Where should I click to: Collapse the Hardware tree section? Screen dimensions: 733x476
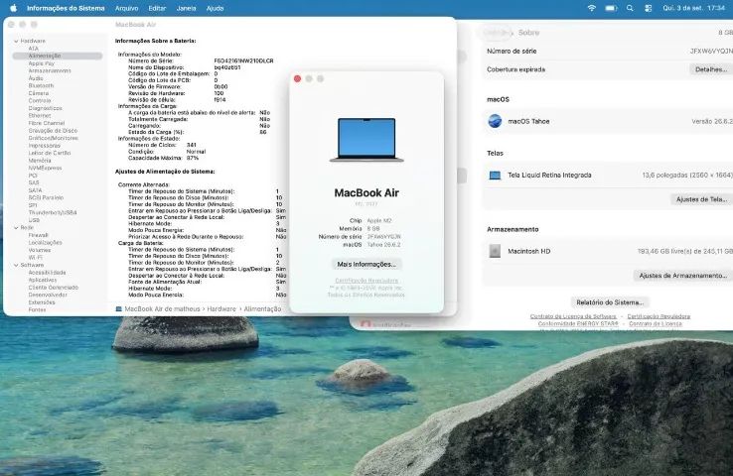click(16, 41)
